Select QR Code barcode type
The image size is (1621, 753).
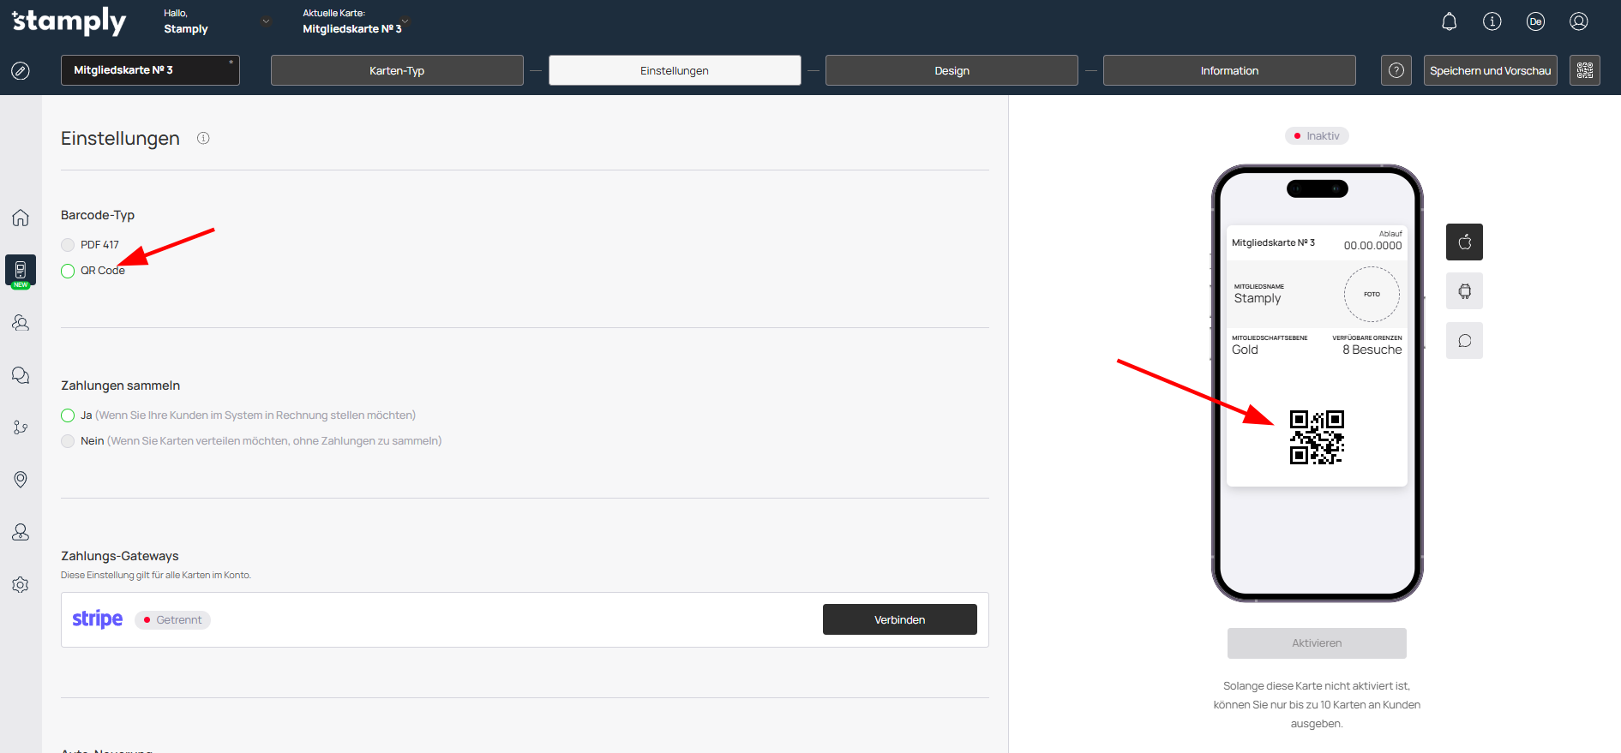[68, 271]
